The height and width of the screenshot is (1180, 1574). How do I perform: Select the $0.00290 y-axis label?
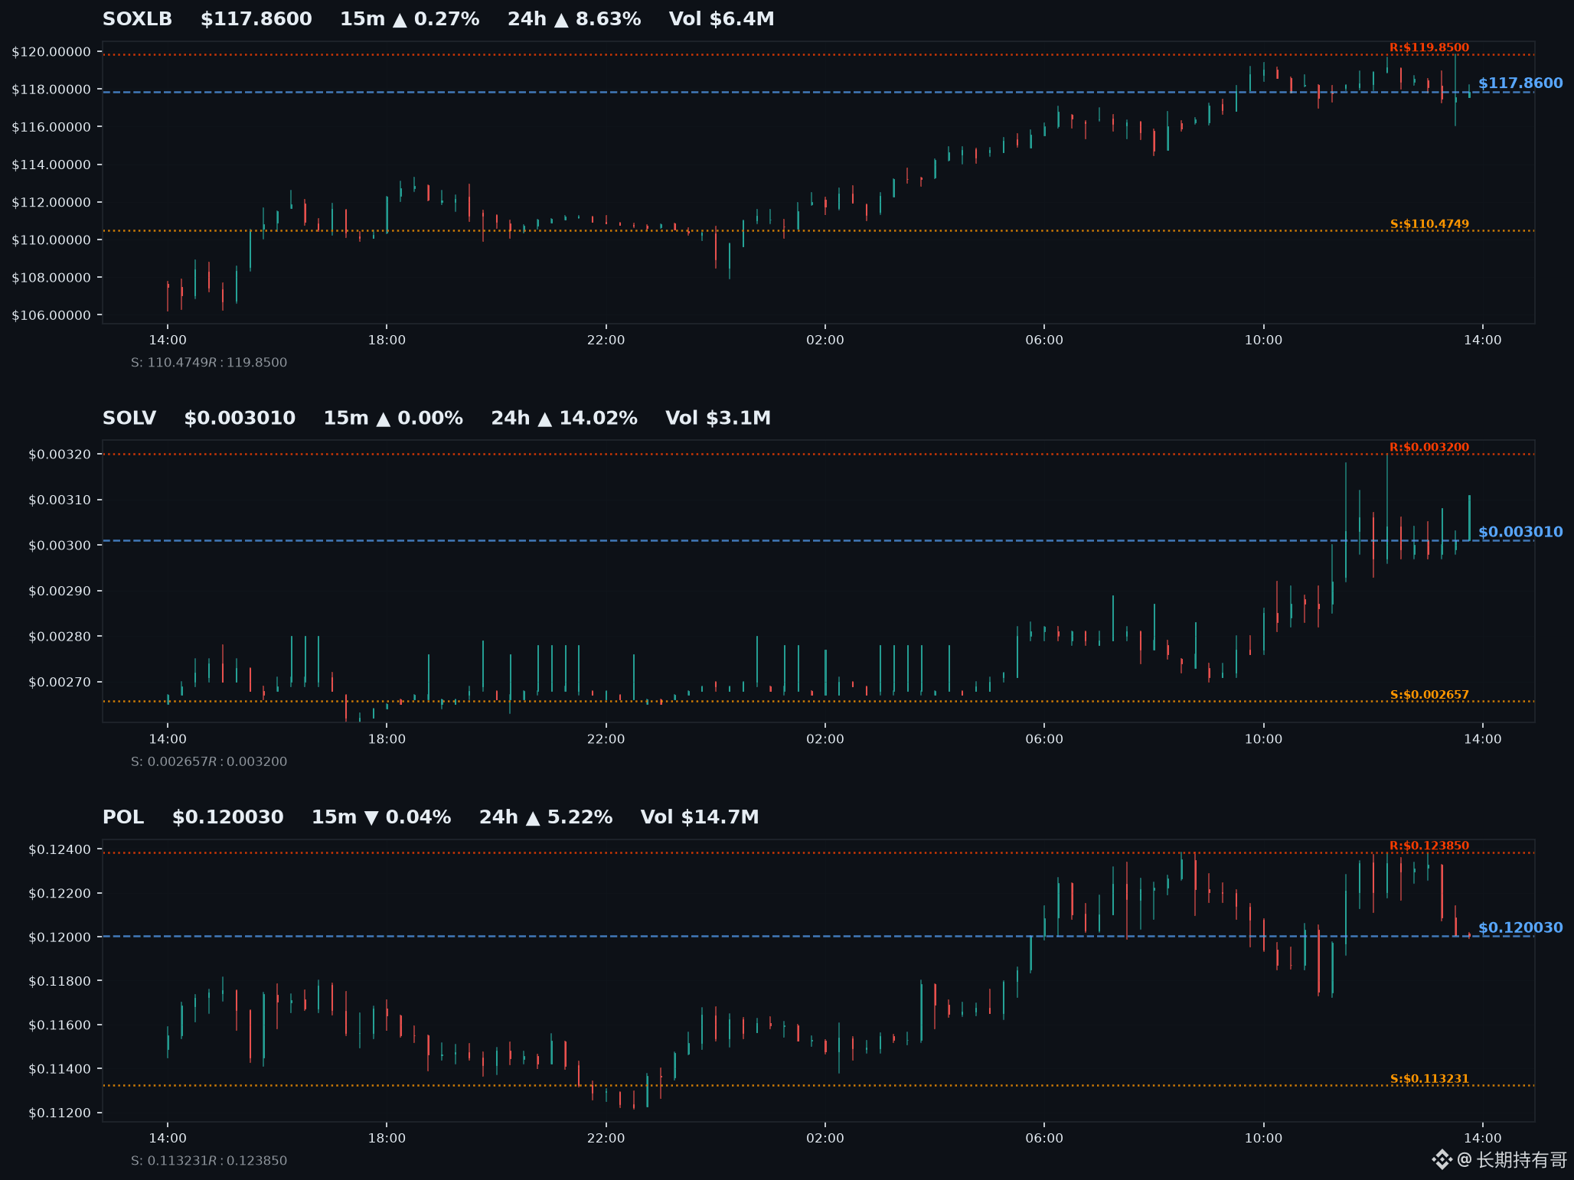pos(60,592)
